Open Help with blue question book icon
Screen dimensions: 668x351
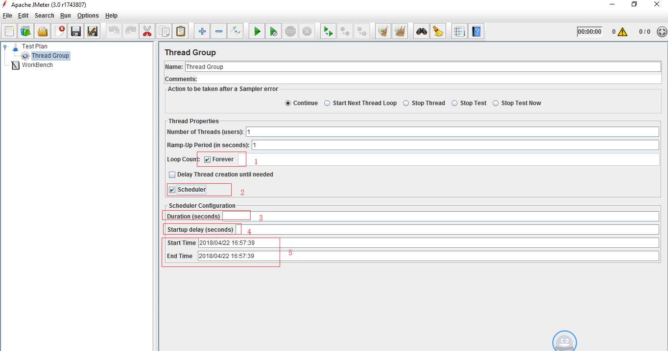(476, 32)
